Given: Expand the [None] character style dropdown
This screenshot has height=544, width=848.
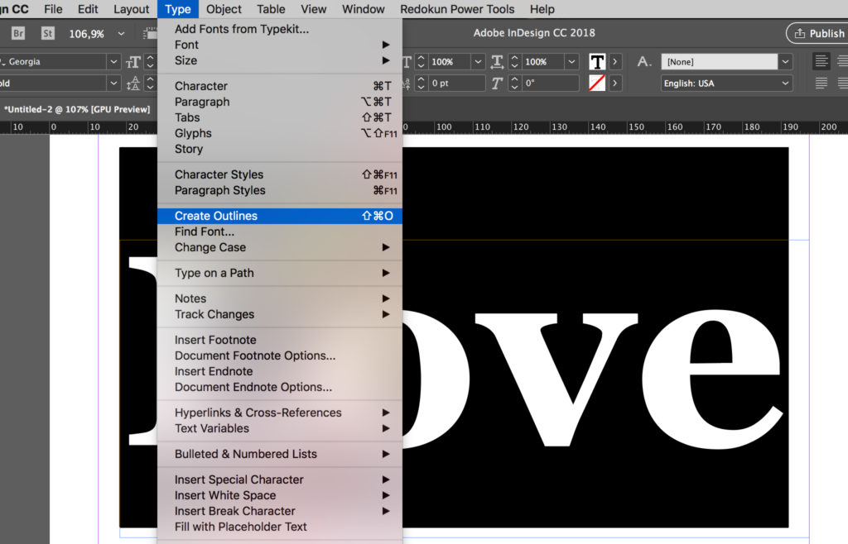Looking at the screenshot, I should click(785, 62).
